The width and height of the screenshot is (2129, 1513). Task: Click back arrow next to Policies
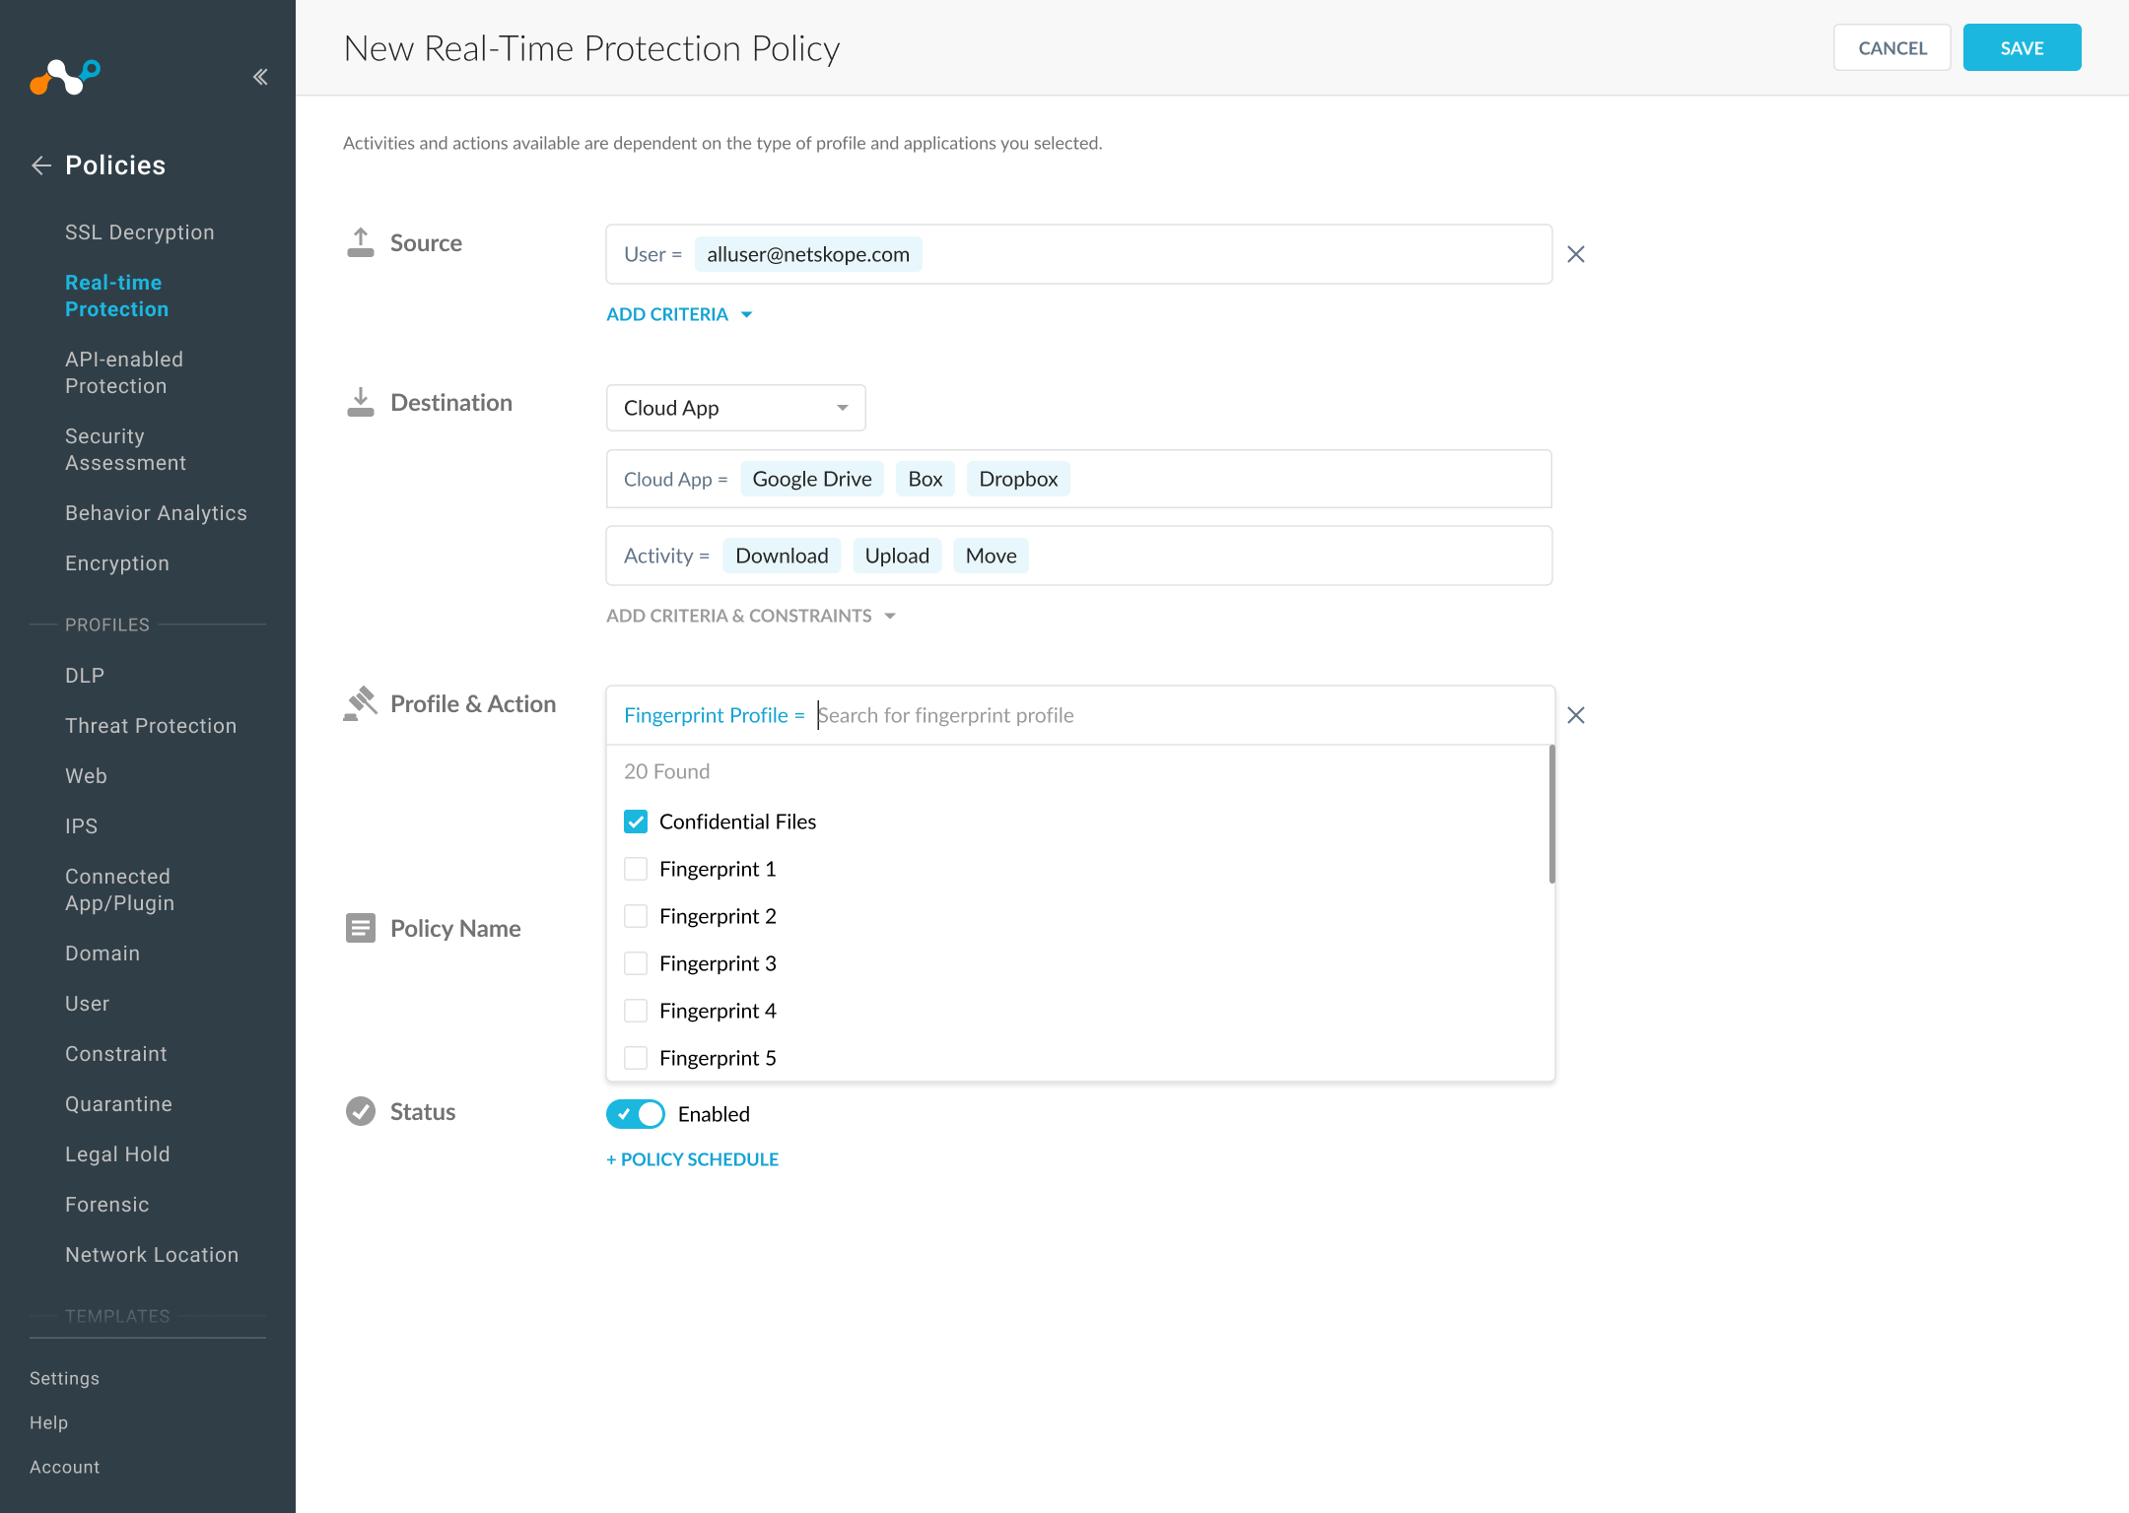pos(40,165)
